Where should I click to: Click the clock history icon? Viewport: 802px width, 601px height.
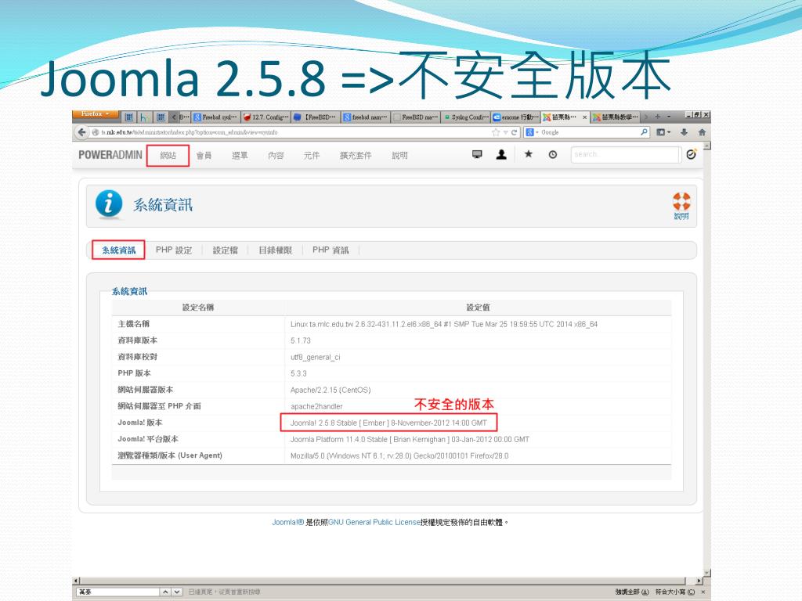tap(553, 154)
